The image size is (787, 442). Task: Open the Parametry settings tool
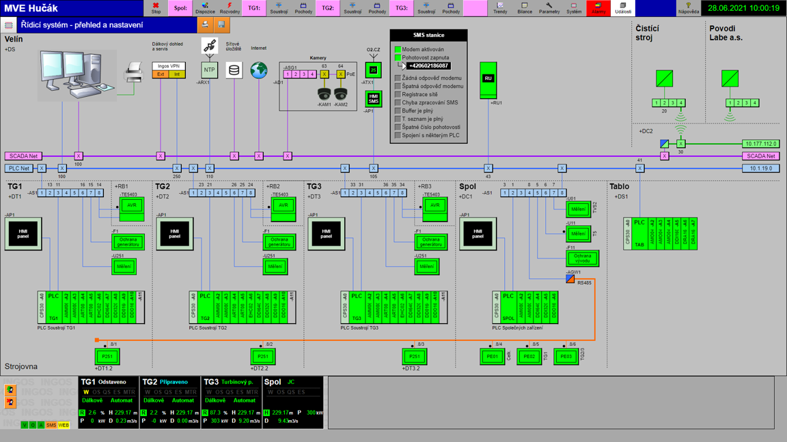[549, 8]
